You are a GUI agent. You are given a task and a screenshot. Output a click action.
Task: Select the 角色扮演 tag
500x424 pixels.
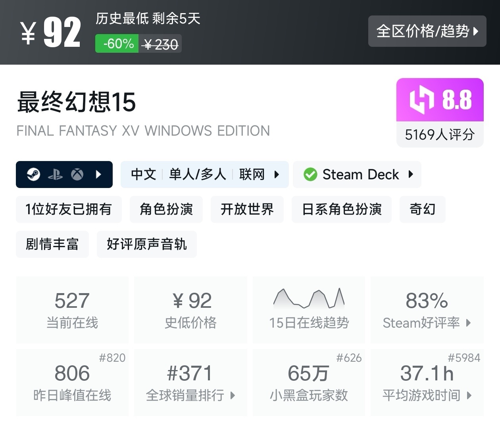point(166,209)
